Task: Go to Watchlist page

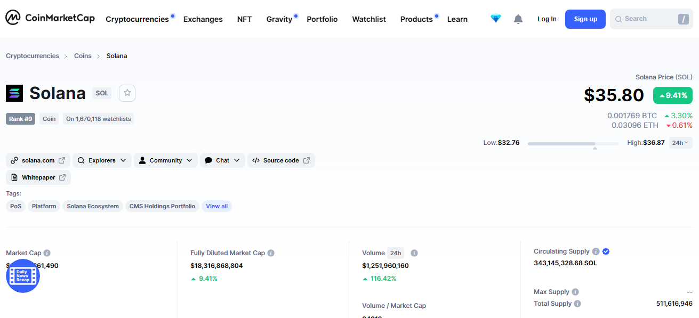Action: (x=369, y=19)
